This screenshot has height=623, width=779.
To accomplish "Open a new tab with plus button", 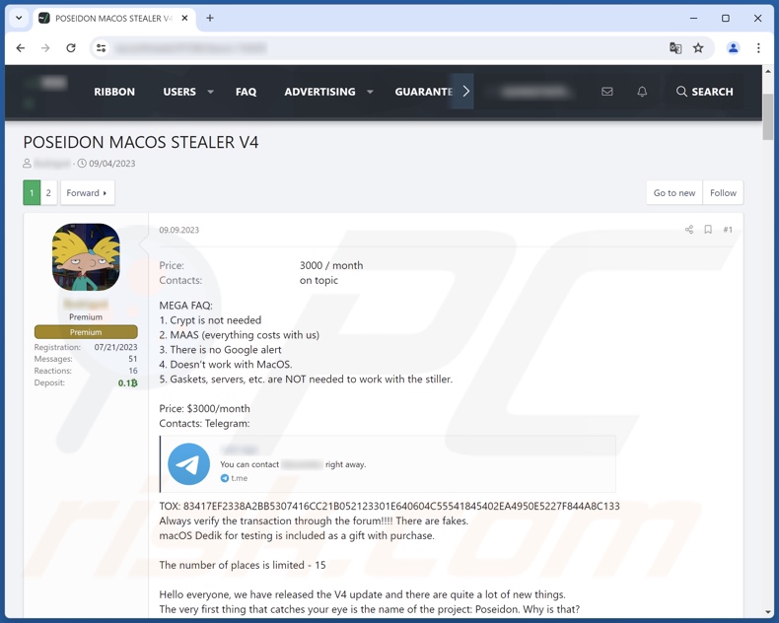I will point(210,19).
